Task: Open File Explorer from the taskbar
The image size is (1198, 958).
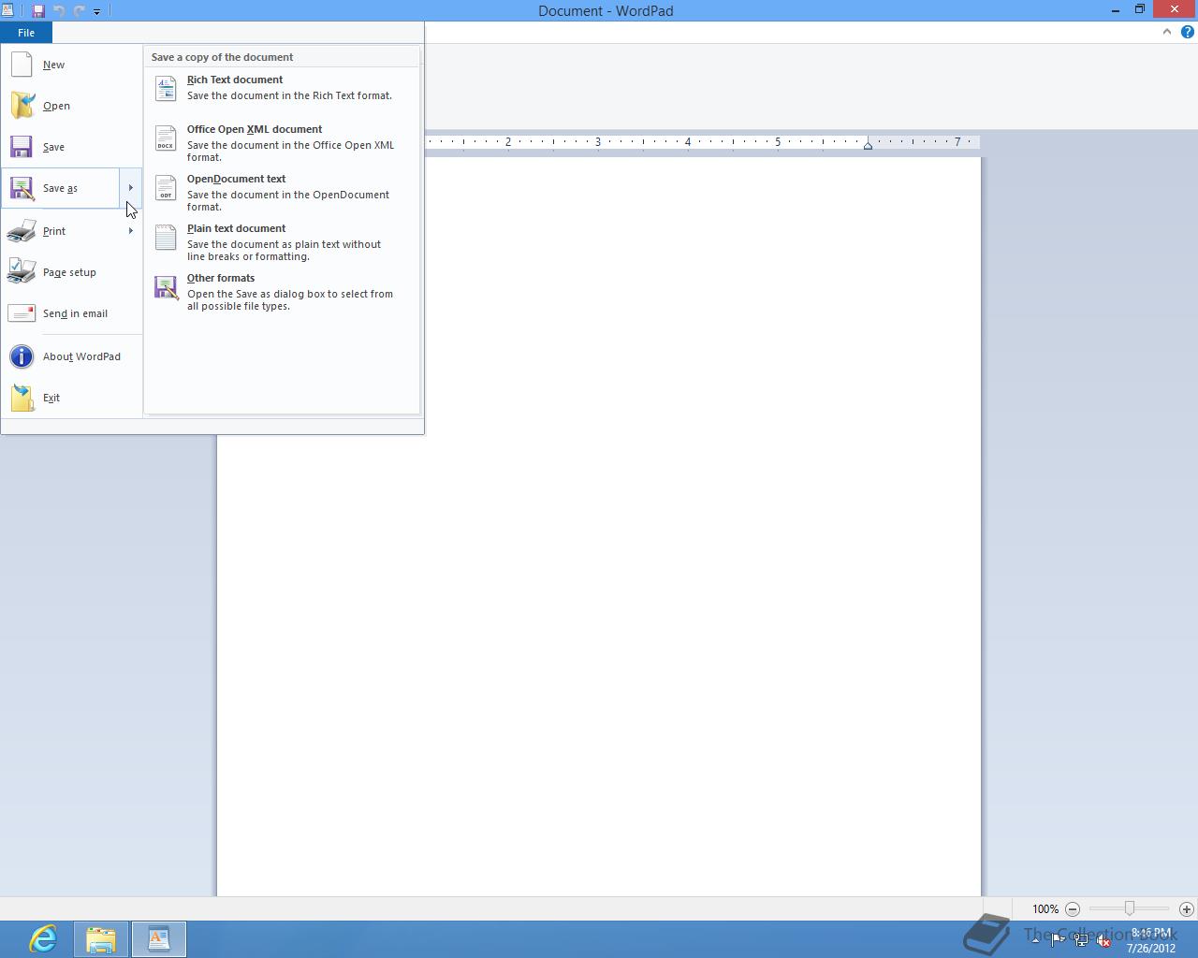Action: tap(101, 939)
